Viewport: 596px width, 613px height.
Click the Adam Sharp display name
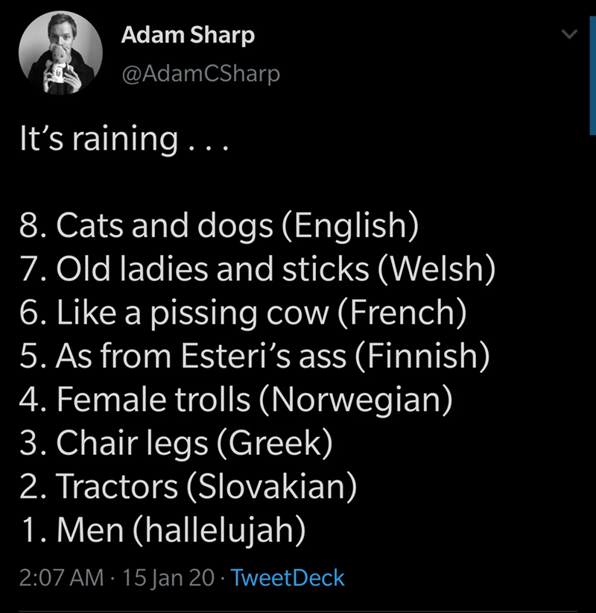pyautogui.click(x=187, y=34)
